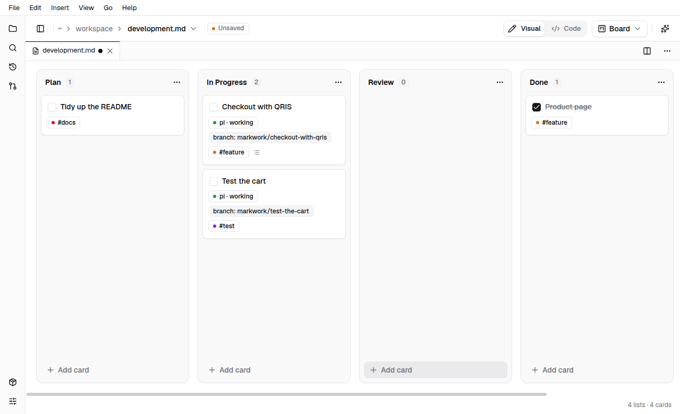Add card to the Done list
This screenshot has width=680, height=414.
597,370
